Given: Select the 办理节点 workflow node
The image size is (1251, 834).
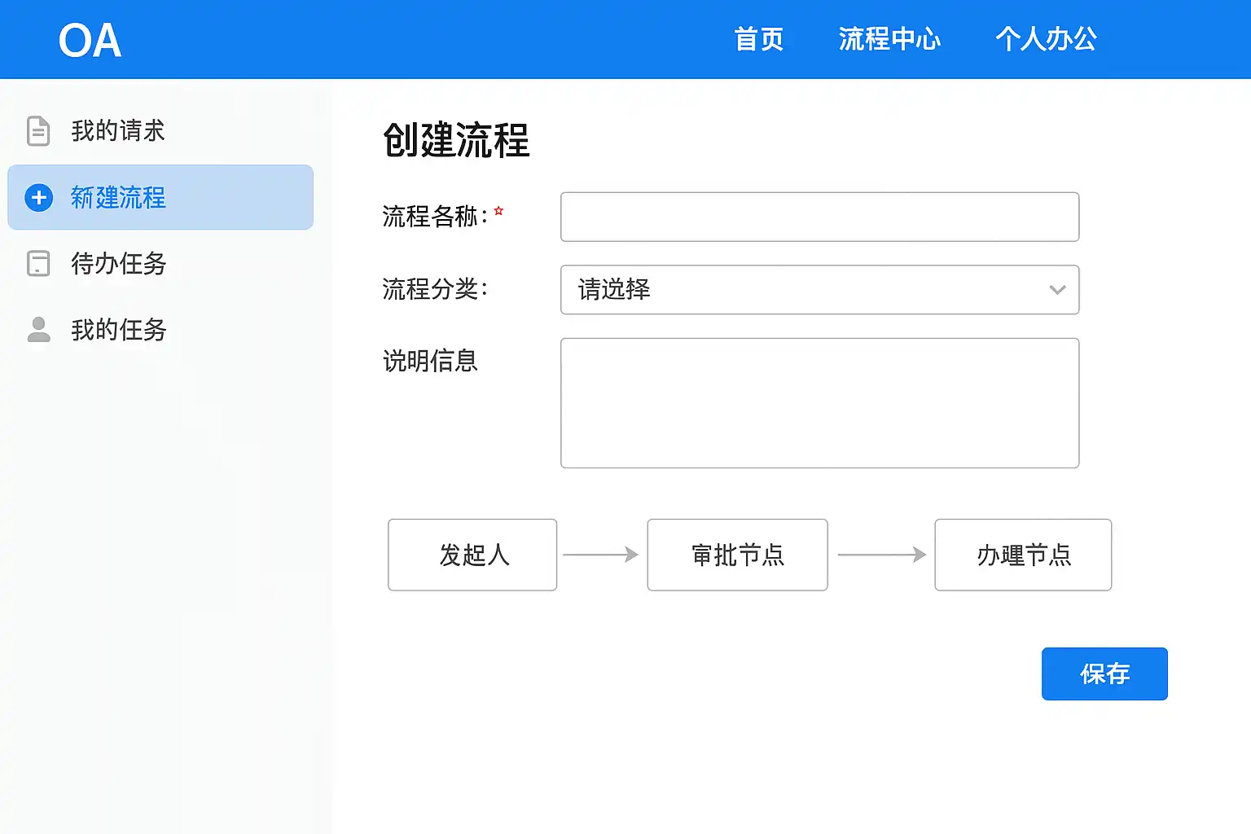Looking at the screenshot, I should click(1023, 555).
